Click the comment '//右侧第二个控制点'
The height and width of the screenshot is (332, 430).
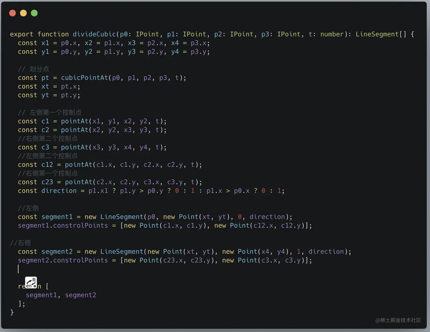pos(48,138)
